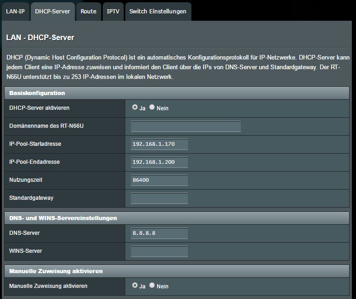356x299 pixels.
Task: Click the Basiskonfiguration section header
Action: (37, 93)
